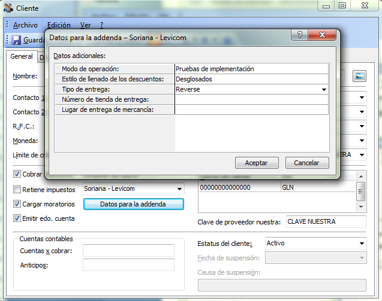
Task: Click the Cancelar button
Action: 306,163
